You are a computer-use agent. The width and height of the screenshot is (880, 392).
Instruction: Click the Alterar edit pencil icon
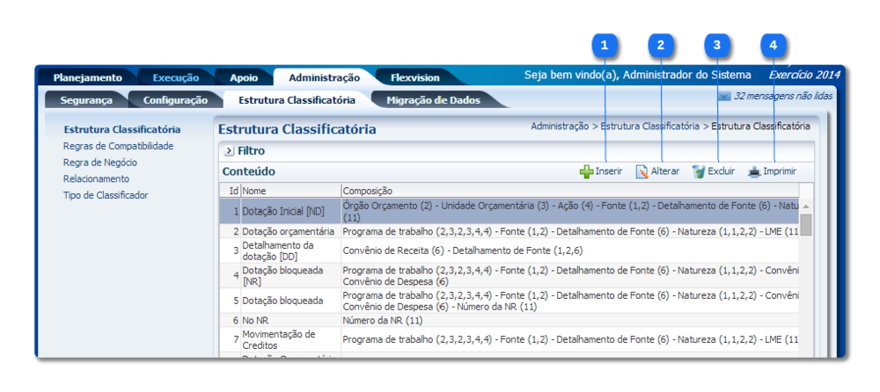point(642,172)
